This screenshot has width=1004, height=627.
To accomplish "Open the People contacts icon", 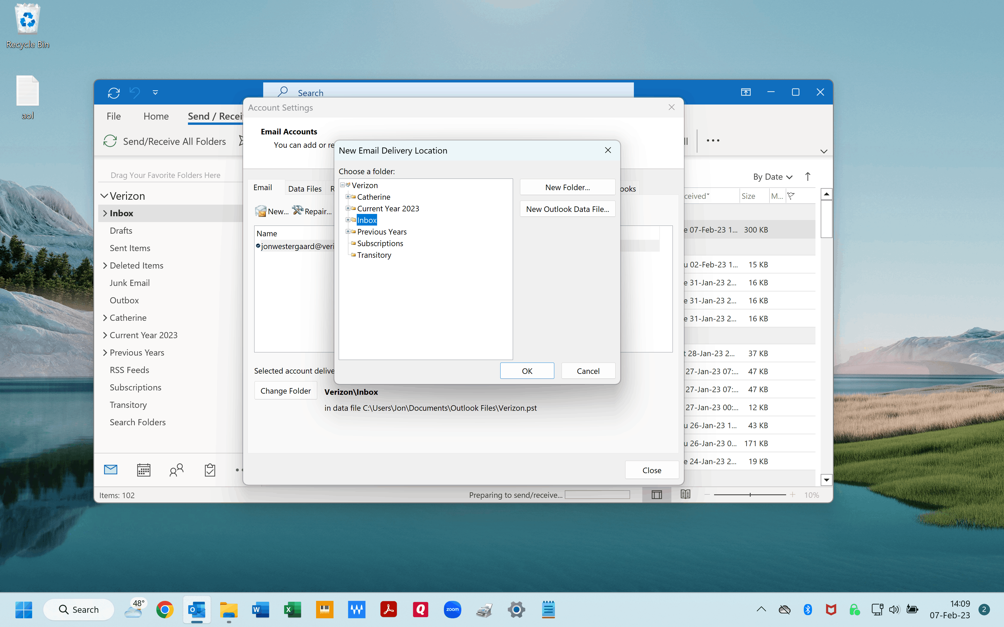I will [176, 470].
